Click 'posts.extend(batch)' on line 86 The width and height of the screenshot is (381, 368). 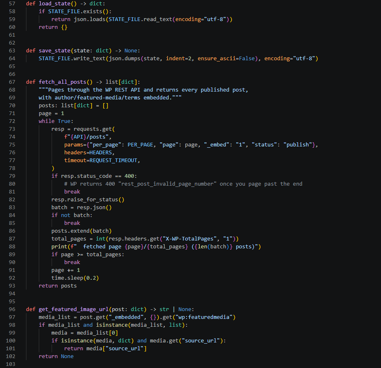pyautogui.click(x=81, y=231)
